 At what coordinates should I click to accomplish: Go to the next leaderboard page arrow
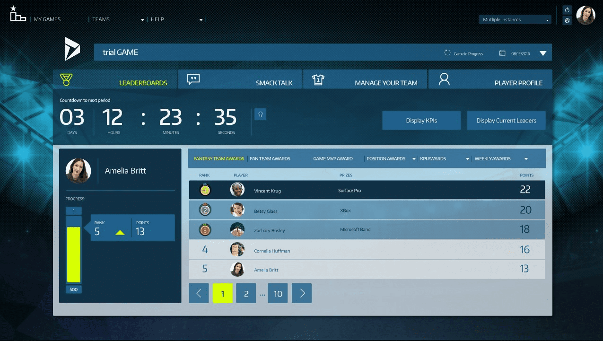pyautogui.click(x=302, y=294)
